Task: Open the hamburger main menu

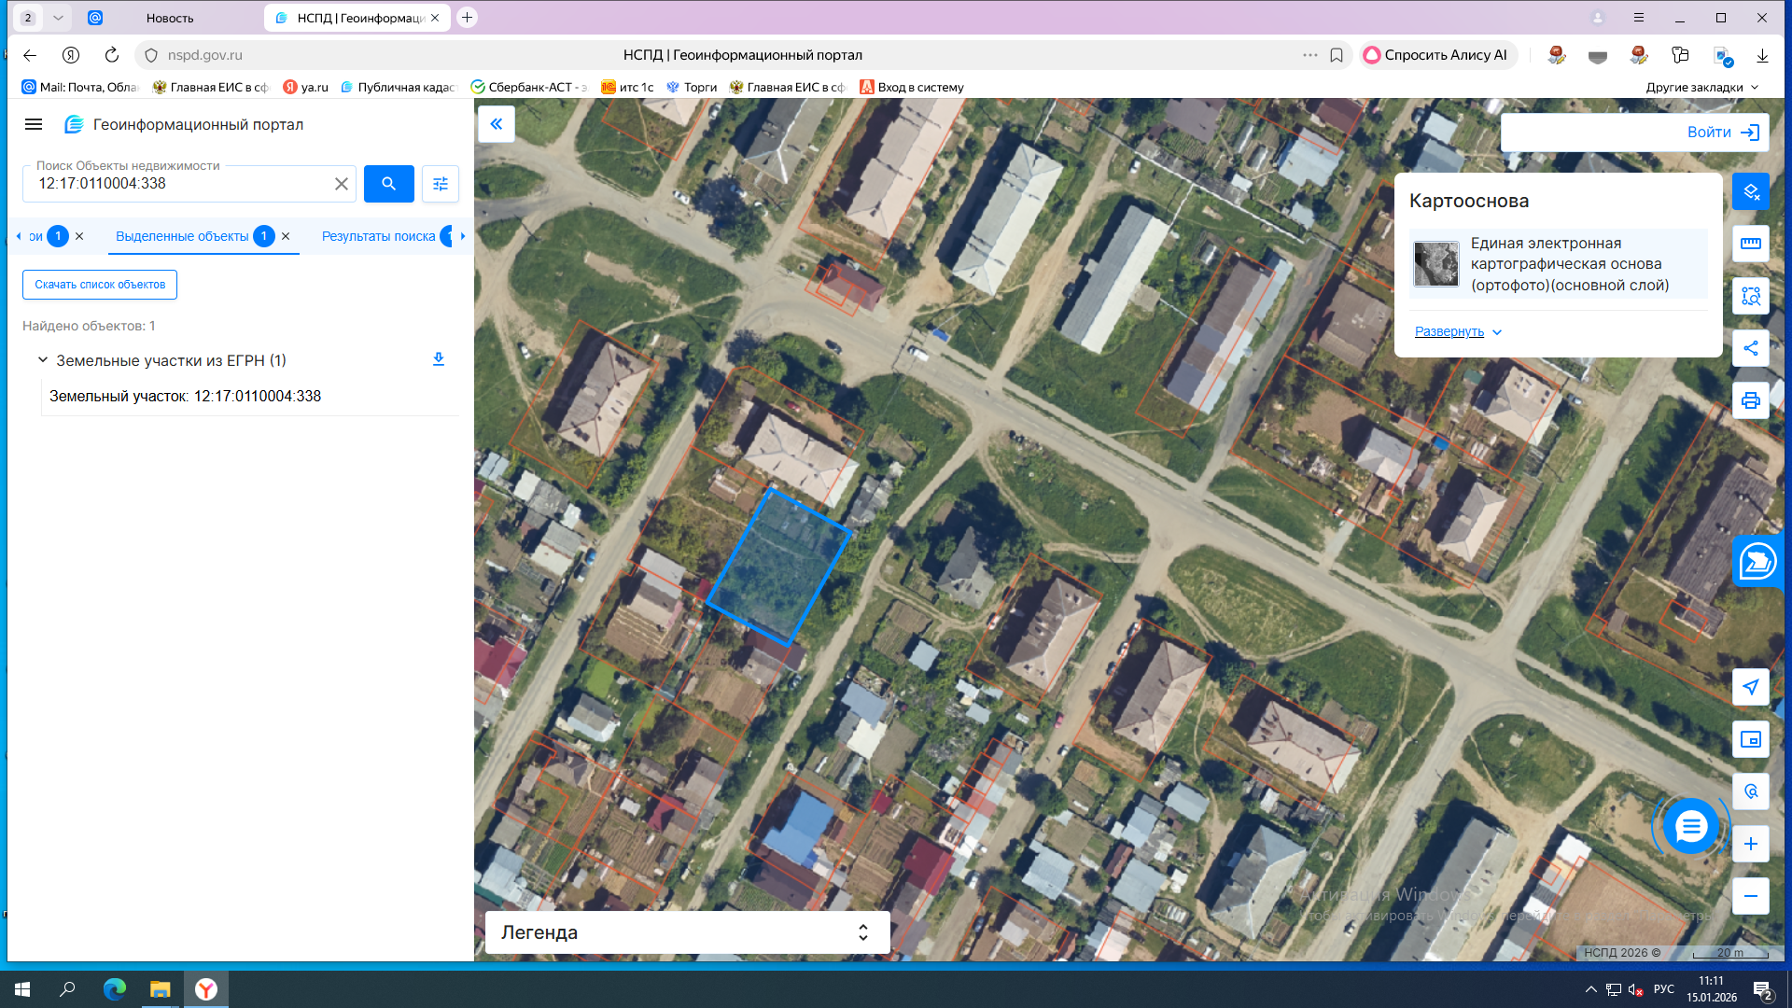Action: pos(34,124)
